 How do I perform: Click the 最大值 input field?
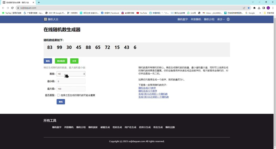(x=71, y=89)
